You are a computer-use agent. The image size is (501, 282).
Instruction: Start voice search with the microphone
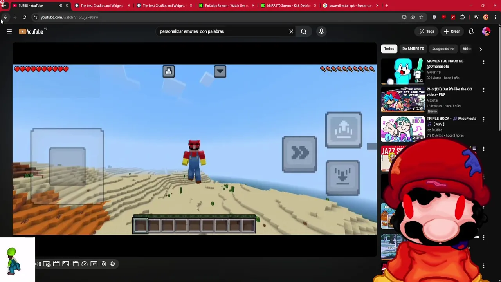tap(321, 31)
